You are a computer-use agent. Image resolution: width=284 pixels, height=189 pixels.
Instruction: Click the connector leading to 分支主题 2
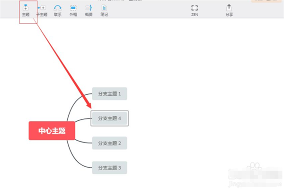pyautogui.click(x=83, y=142)
